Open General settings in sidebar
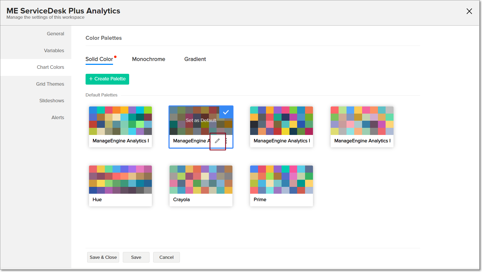This screenshot has width=482, height=272. click(55, 34)
